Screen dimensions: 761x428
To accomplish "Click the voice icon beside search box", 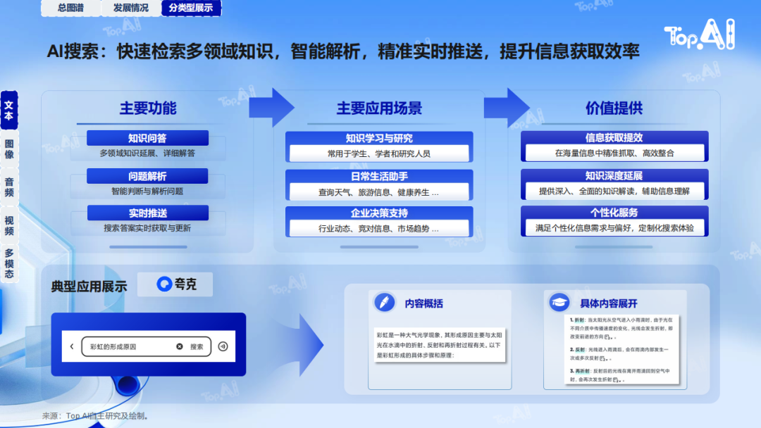I will coord(223,346).
